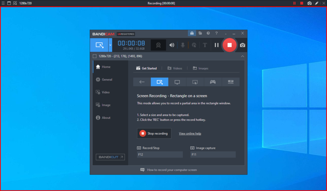Click the Record/Stop hotkey field F12
This screenshot has width=327, height=191.
click(x=160, y=154)
